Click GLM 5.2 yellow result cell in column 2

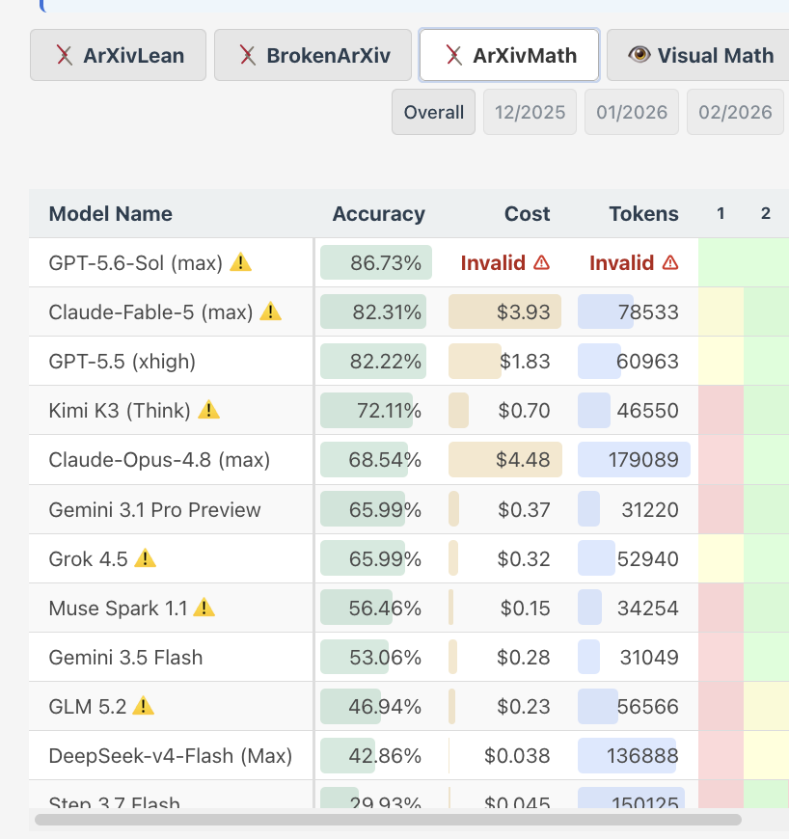766,707
